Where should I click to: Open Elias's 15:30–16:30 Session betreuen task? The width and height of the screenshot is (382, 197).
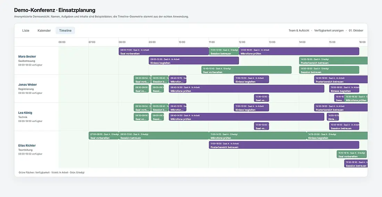tap(356, 163)
